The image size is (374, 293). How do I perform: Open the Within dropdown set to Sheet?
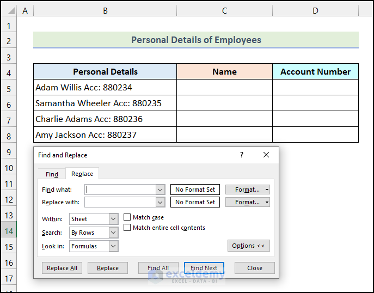tap(113, 219)
